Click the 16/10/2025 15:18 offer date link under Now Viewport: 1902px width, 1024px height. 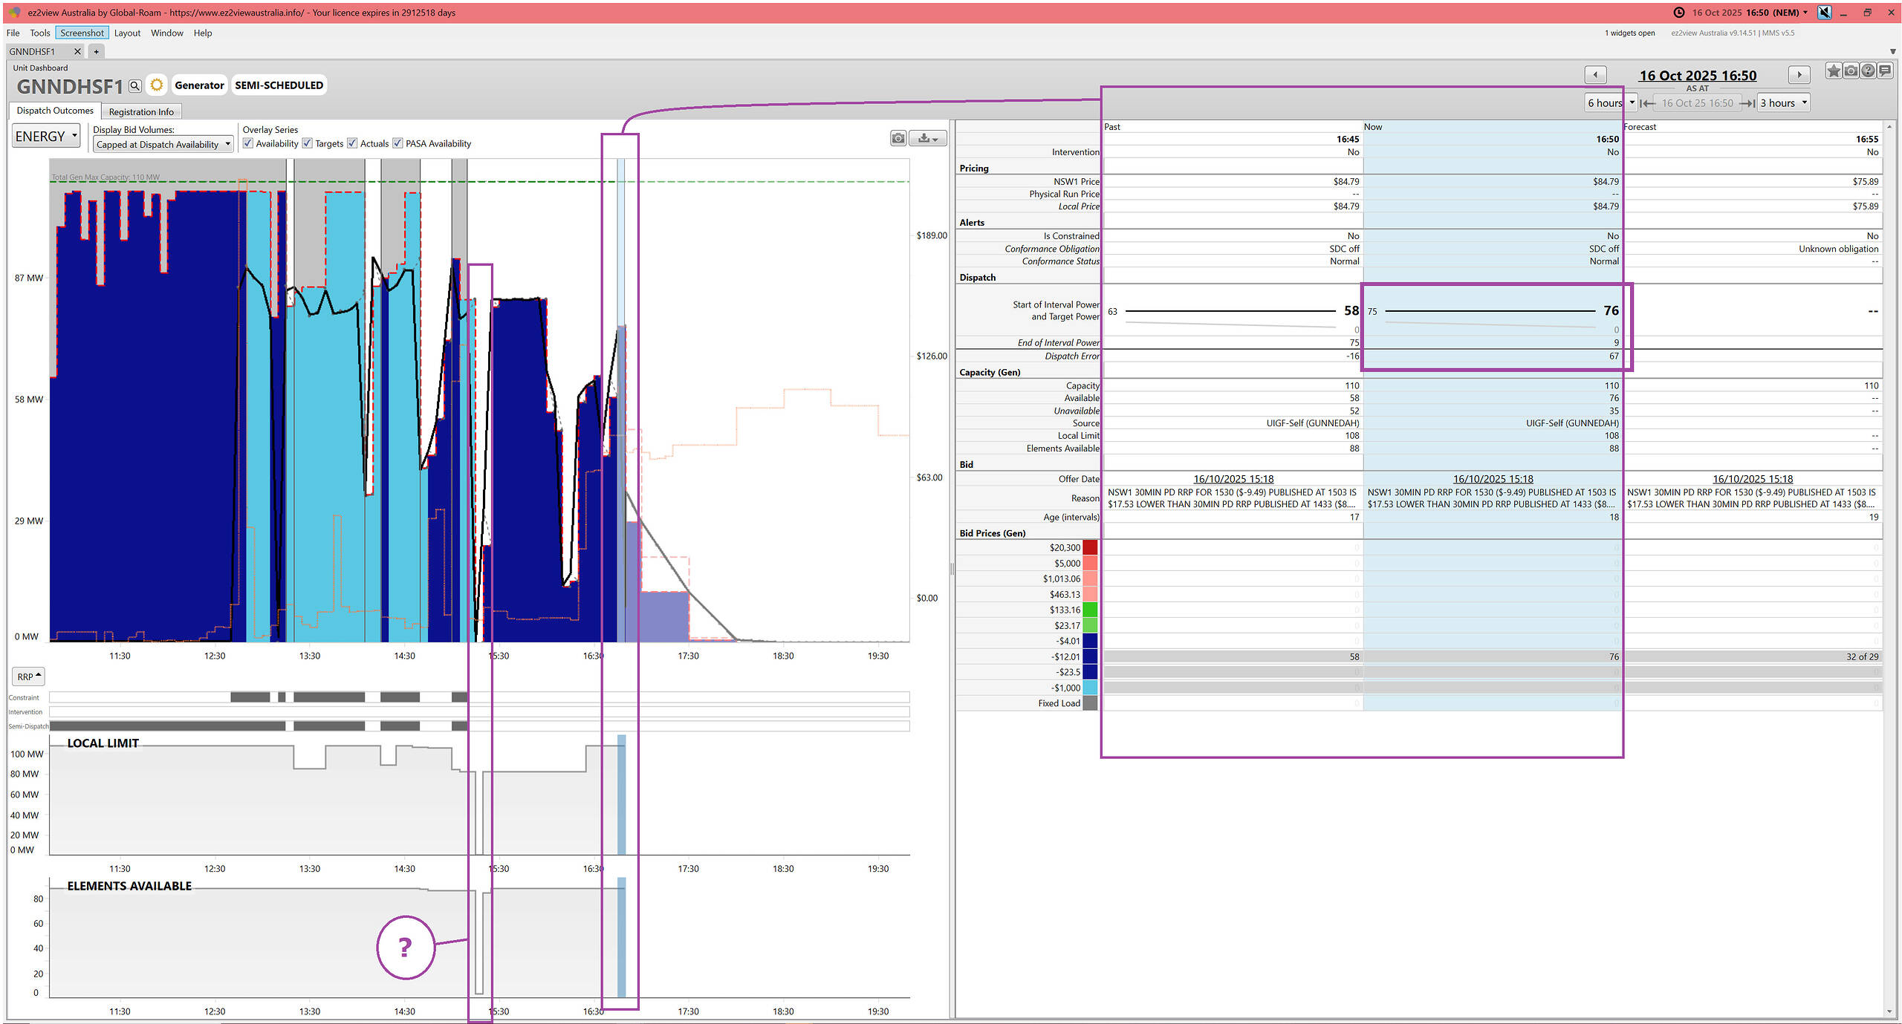point(1492,479)
